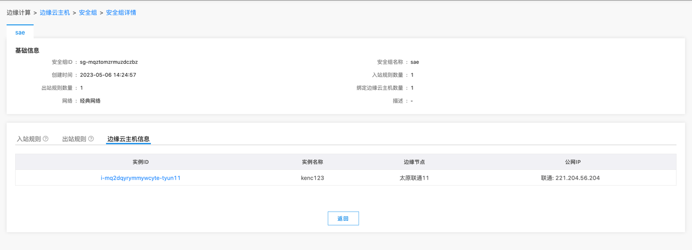Open the 出站规则 tab

pos(74,139)
